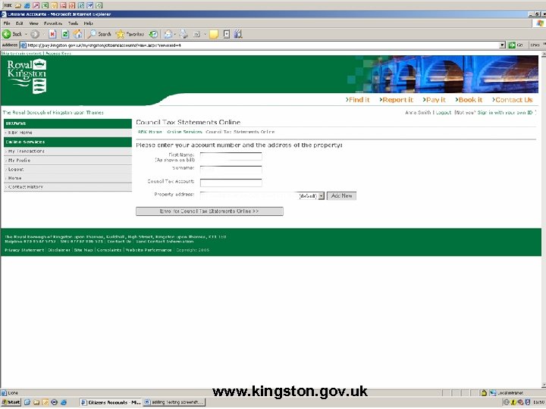Open the Find it navigation link

[358, 100]
